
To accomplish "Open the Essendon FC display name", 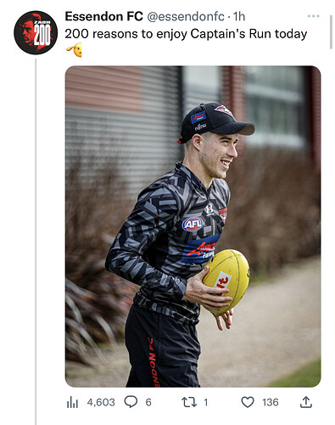I will 103,16.
